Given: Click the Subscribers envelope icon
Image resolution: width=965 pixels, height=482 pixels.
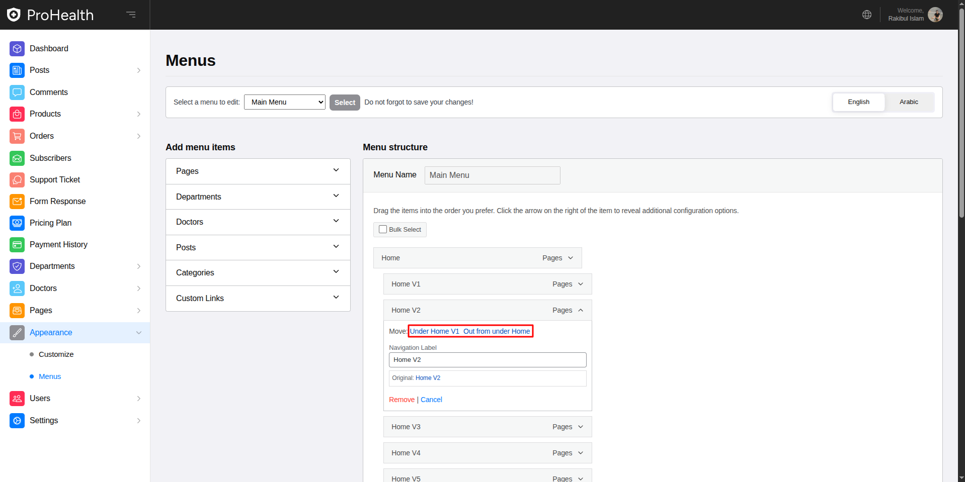Looking at the screenshot, I should [17, 158].
